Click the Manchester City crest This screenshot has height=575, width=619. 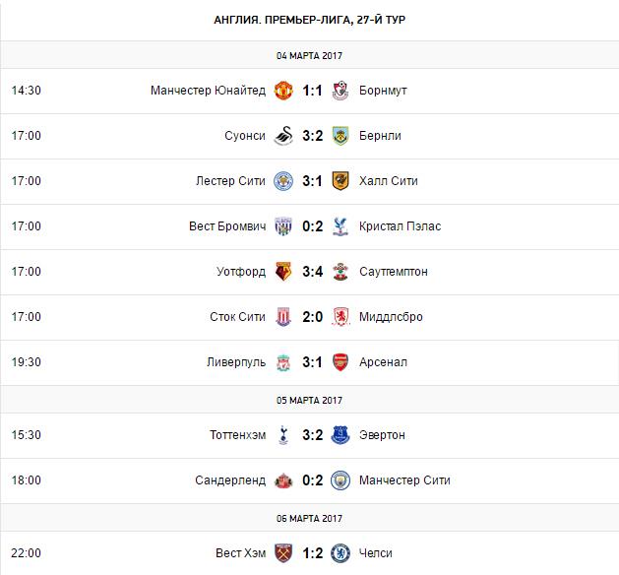click(x=340, y=480)
